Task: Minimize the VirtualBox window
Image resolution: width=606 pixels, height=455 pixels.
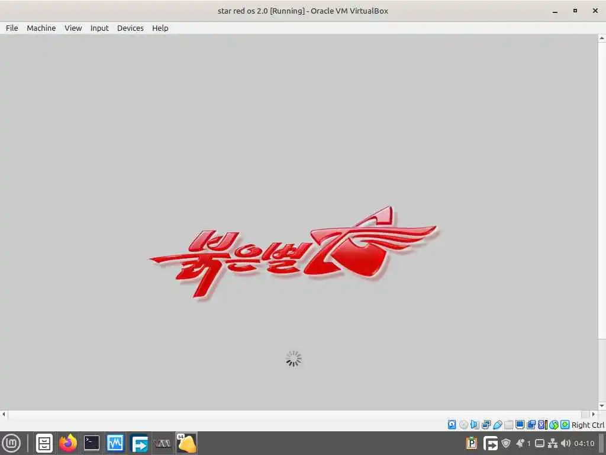Action: (555, 11)
